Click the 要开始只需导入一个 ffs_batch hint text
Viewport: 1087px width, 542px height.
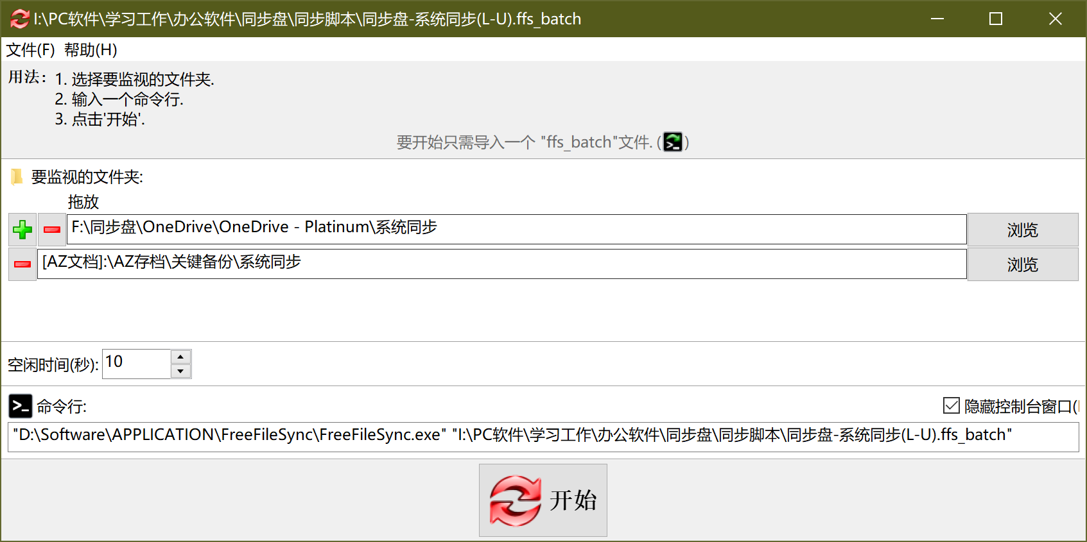[x=525, y=142]
